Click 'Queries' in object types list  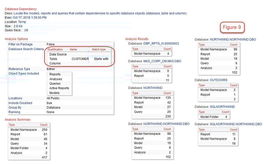point(55,84)
